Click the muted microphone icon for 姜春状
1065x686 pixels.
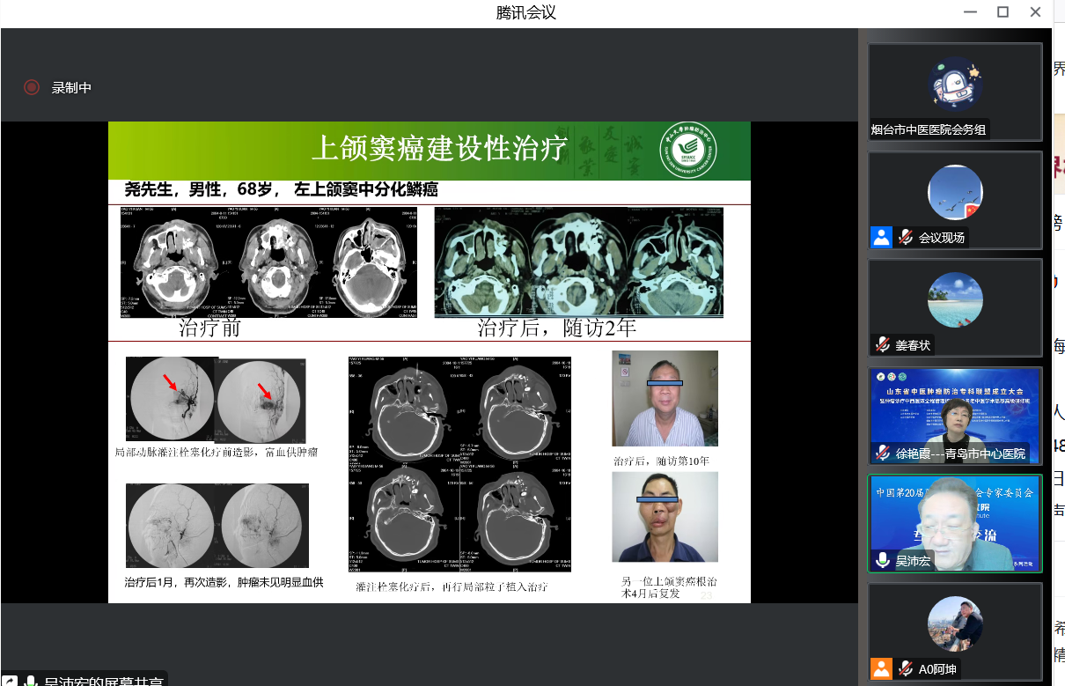881,345
